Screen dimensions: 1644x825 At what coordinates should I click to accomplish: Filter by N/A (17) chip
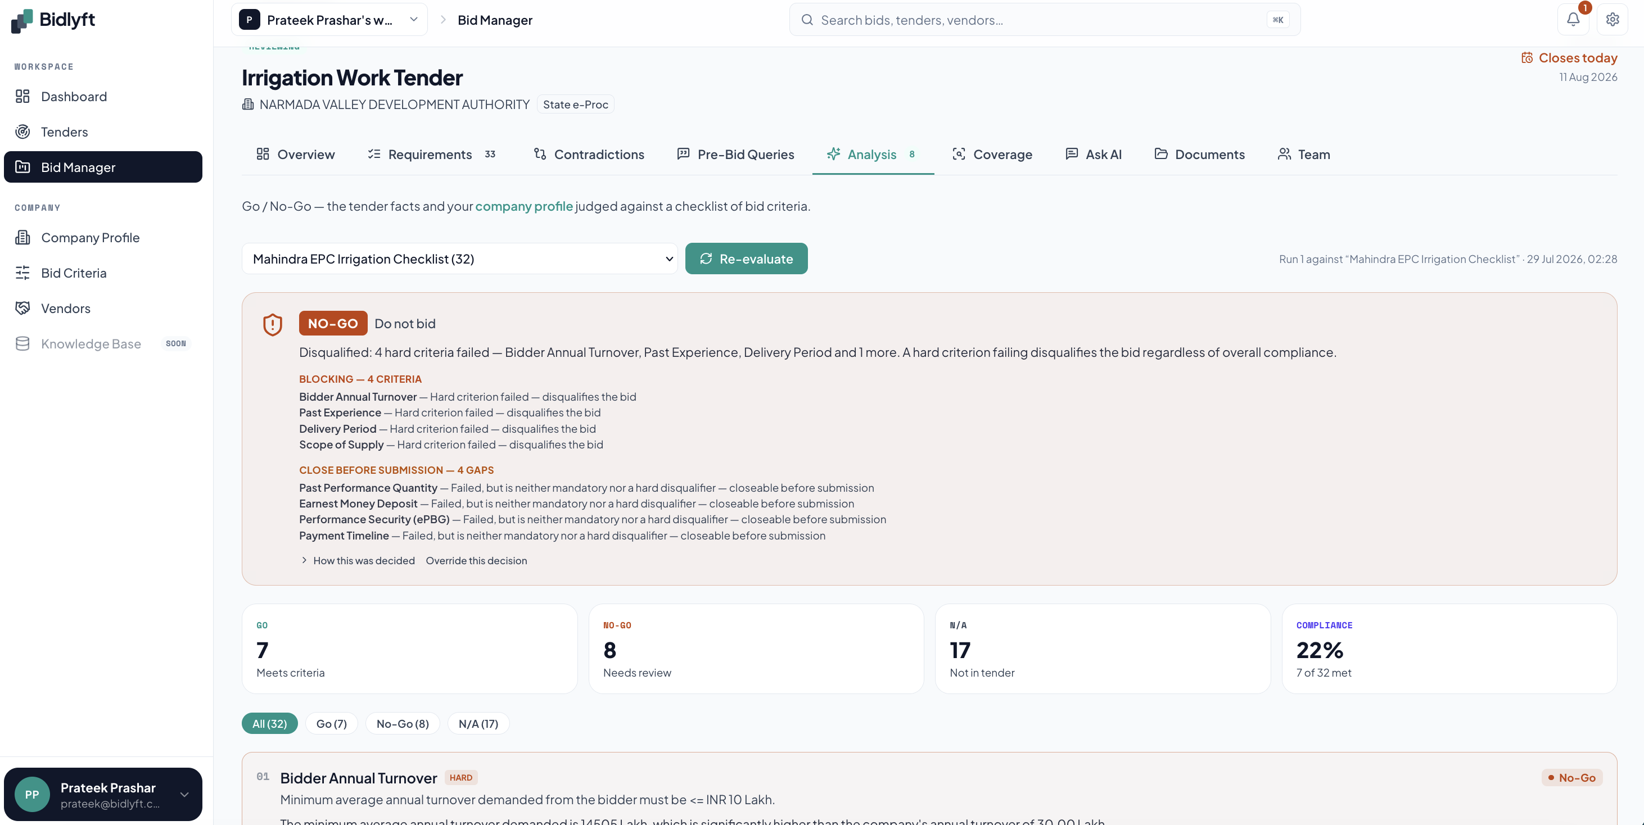point(478,723)
